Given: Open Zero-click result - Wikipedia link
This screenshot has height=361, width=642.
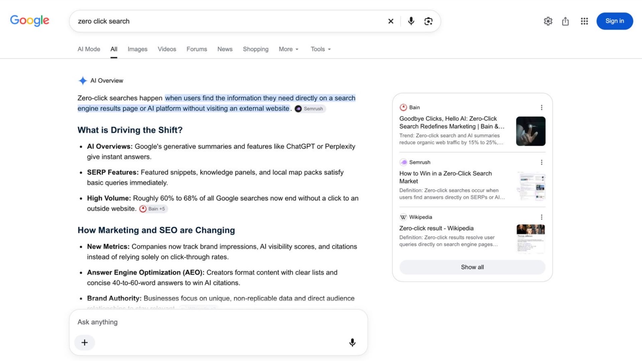Looking at the screenshot, I should tap(436, 228).
